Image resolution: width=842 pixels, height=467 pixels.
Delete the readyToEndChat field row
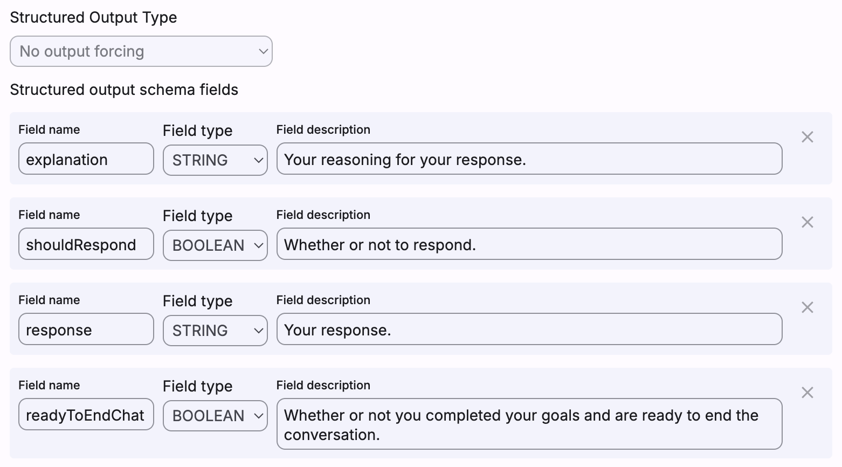(x=807, y=393)
